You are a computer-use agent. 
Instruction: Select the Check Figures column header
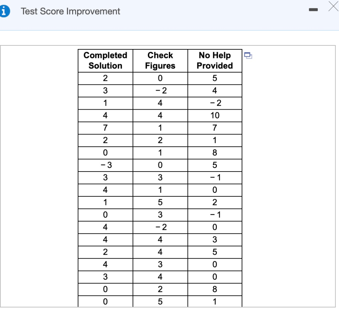(160, 61)
